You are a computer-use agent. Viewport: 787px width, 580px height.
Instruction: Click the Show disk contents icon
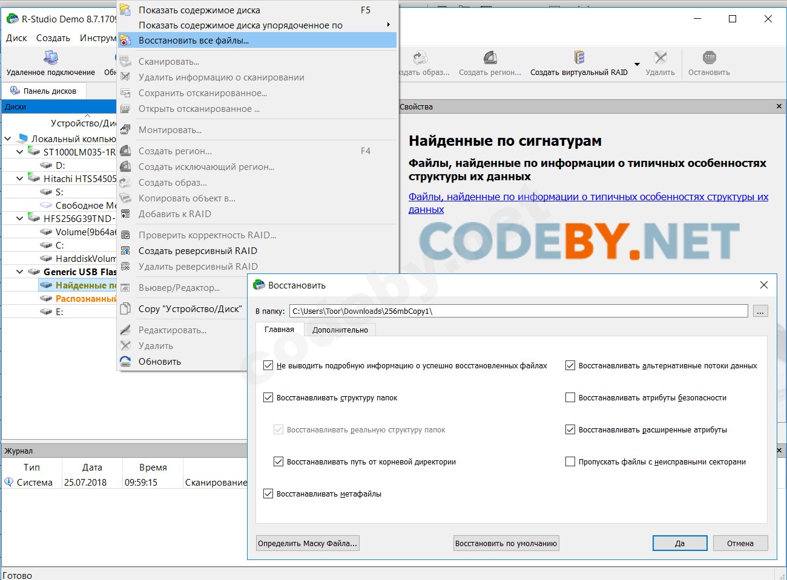click(125, 10)
